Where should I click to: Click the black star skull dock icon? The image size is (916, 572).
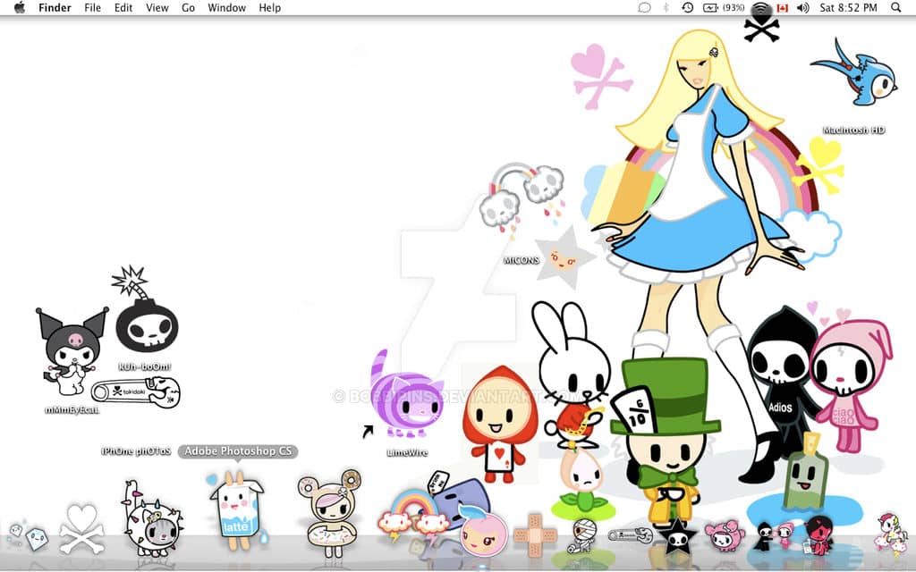click(x=677, y=536)
